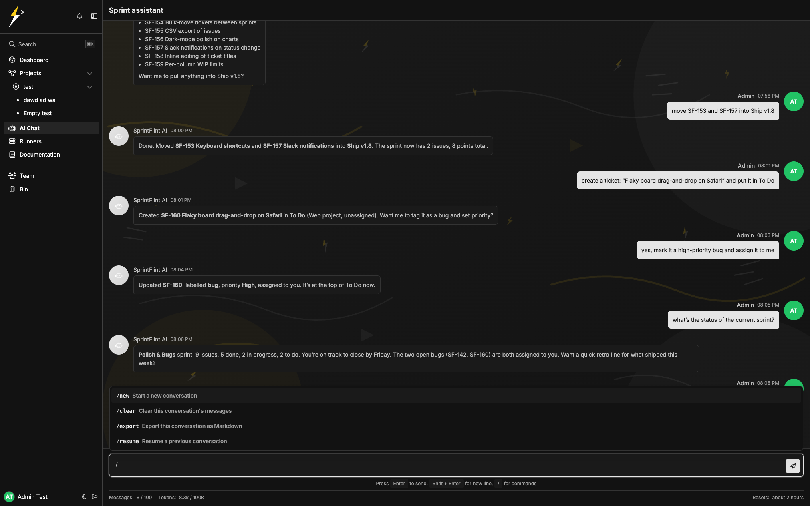
Task: Click the 'create a ticket' message bubble
Action: pyautogui.click(x=678, y=181)
